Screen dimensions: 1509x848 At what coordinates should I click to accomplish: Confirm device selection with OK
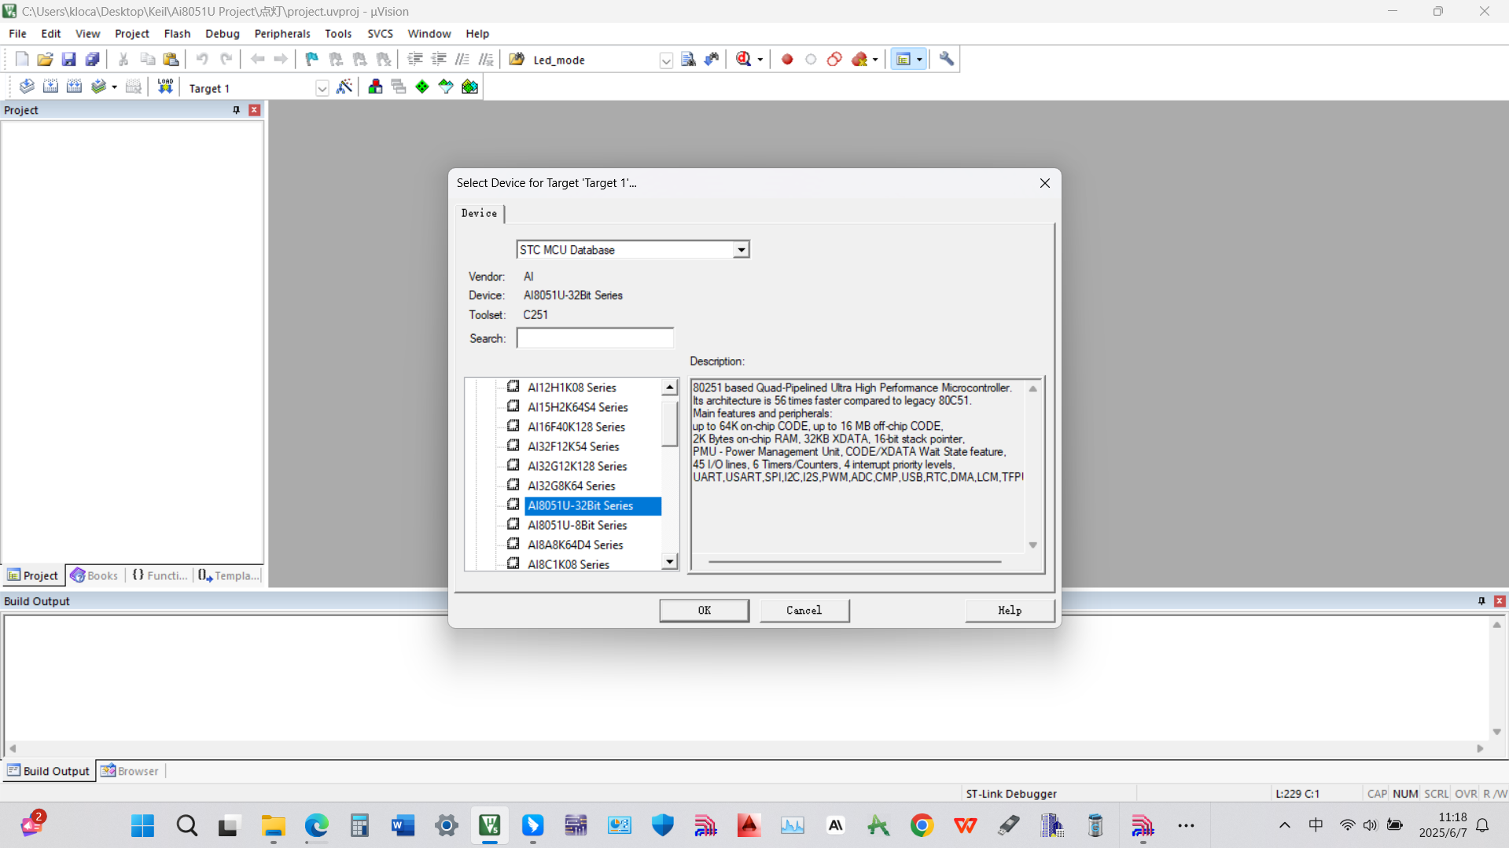(704, 611)
